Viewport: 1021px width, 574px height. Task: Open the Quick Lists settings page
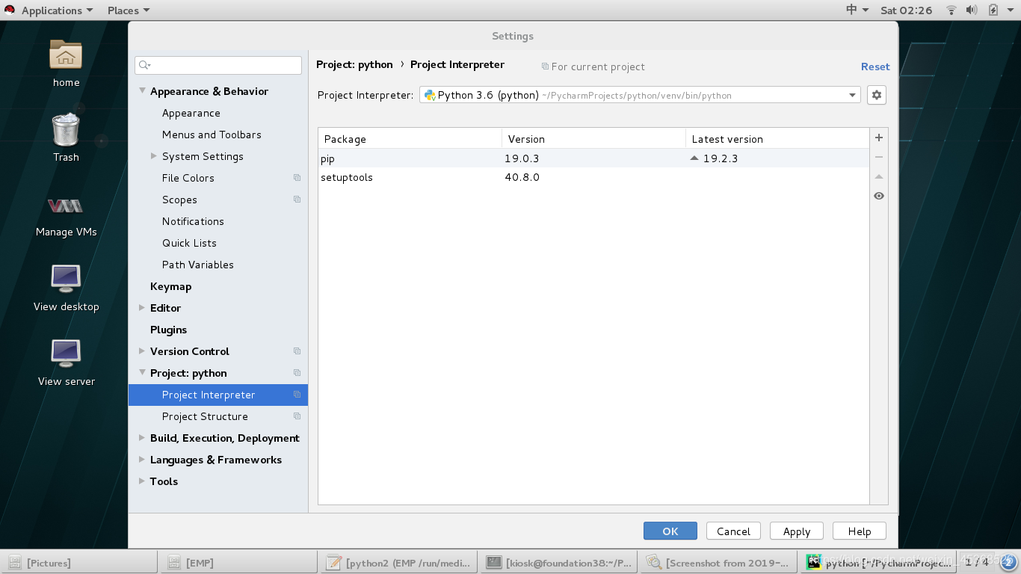tap(189, 243)
